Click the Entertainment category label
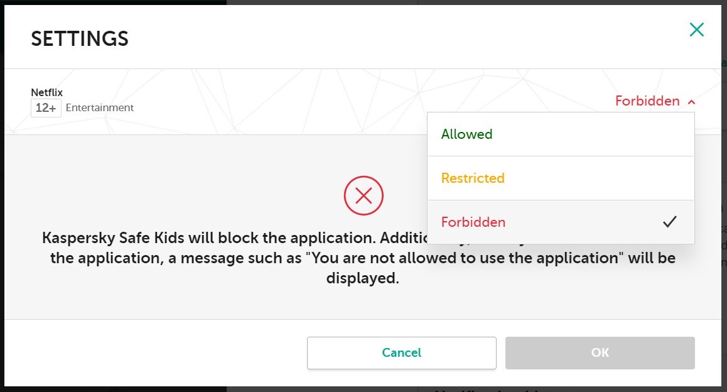This screenshot has width=727, height=392. pyautogui.click(x=100, y=108)
